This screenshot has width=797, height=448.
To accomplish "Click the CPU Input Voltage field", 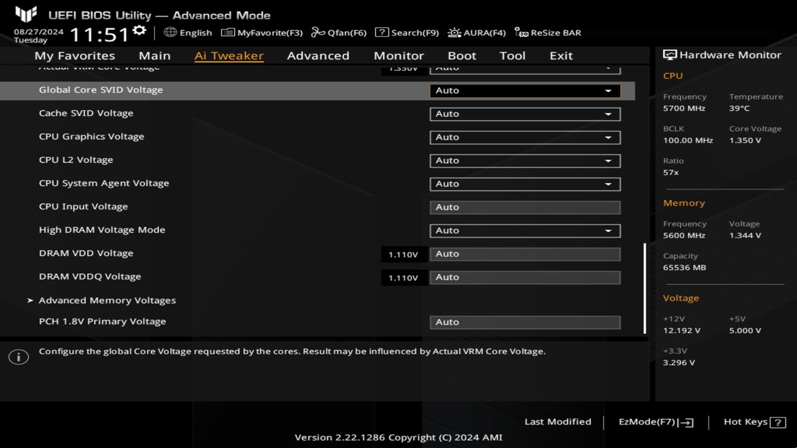I will click(x=525, y=207).
